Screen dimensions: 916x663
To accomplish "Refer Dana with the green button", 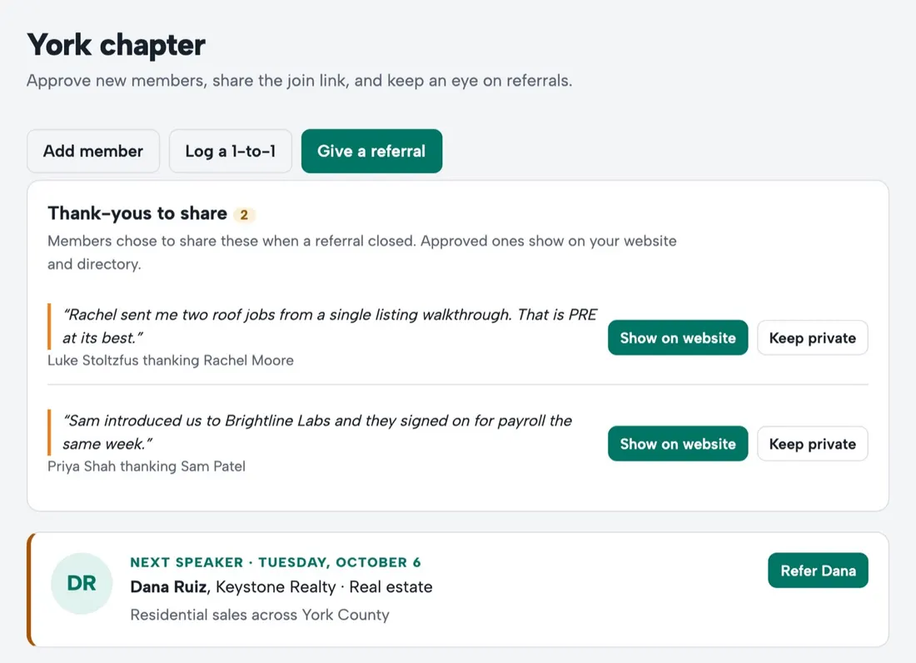I will click(818, 570).
